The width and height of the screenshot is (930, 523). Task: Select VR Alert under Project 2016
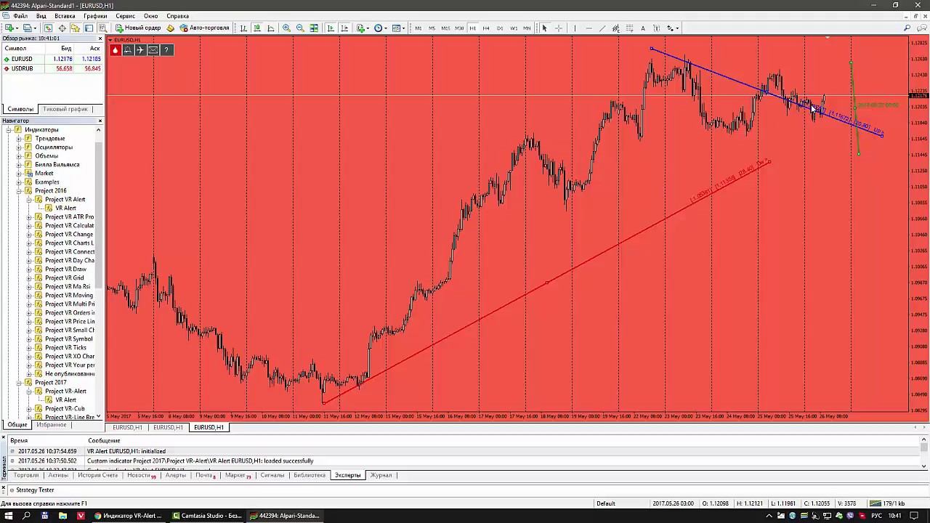tap(65, 208)
